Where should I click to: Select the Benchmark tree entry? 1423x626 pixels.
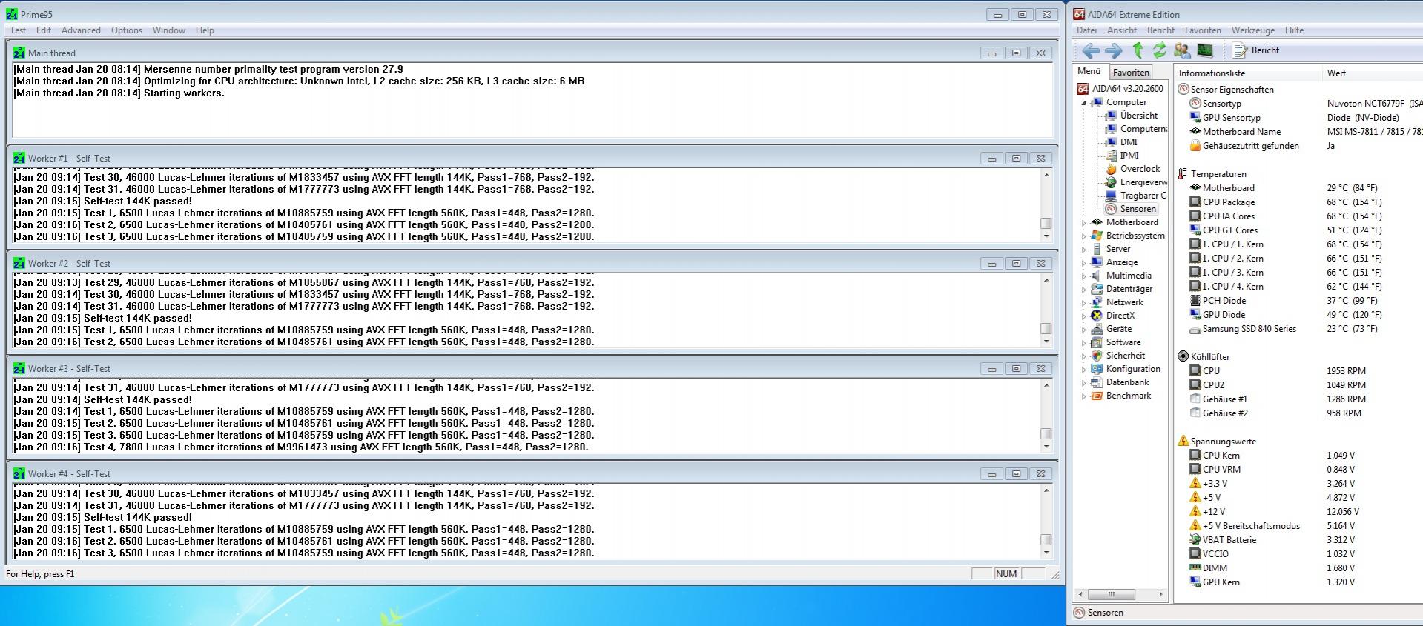1128,396
